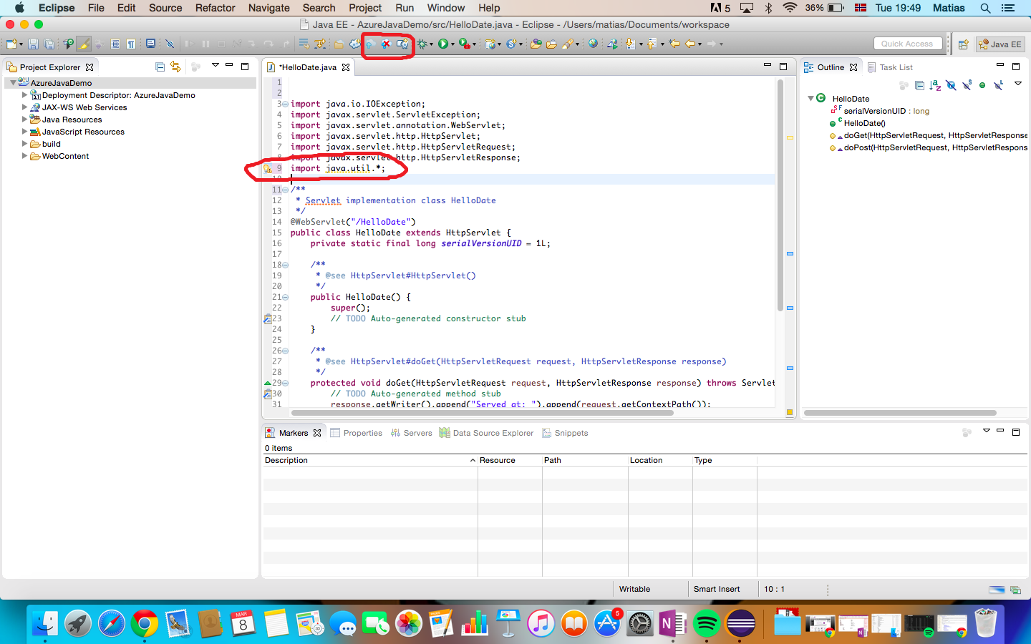Click the Show Whitespace Characters pilcrow icon

[131, 44]
